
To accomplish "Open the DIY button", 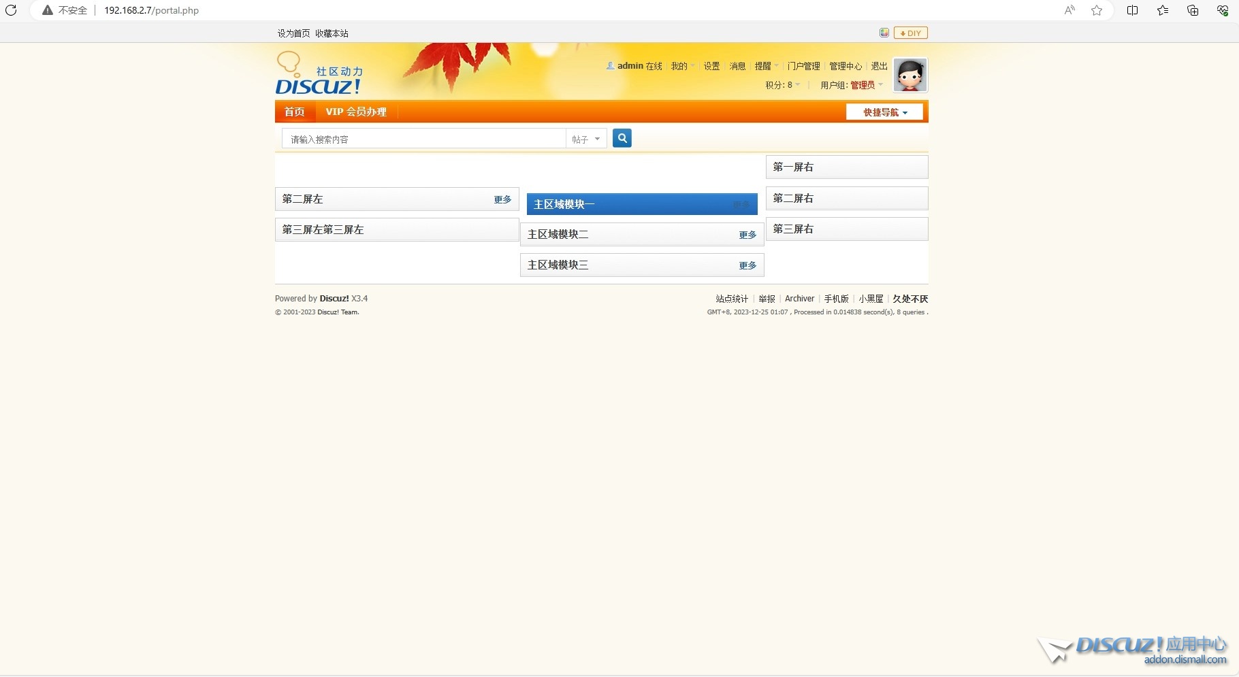I will 911,33.
